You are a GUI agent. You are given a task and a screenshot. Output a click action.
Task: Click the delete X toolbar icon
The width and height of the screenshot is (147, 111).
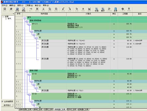[x=37, y=10]
